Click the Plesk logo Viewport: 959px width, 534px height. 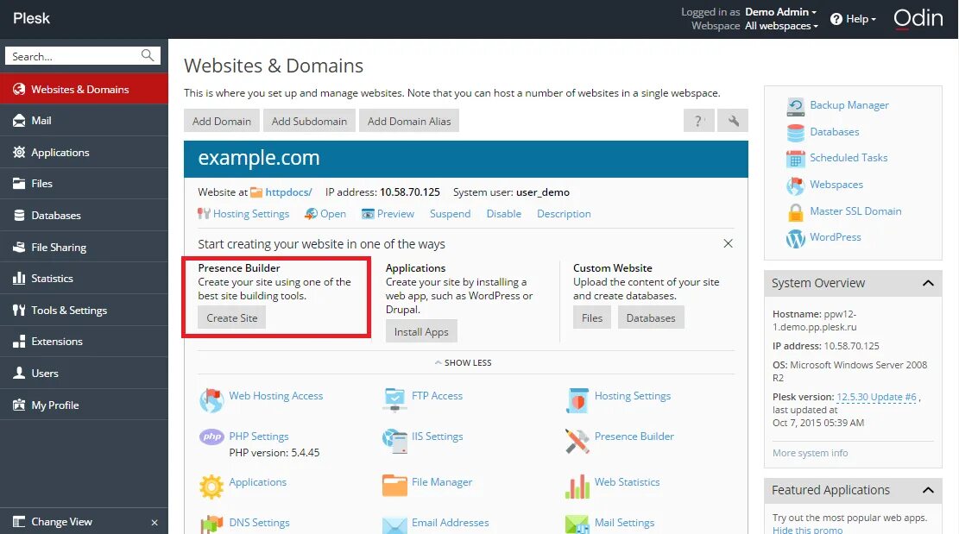pos(31,18)
